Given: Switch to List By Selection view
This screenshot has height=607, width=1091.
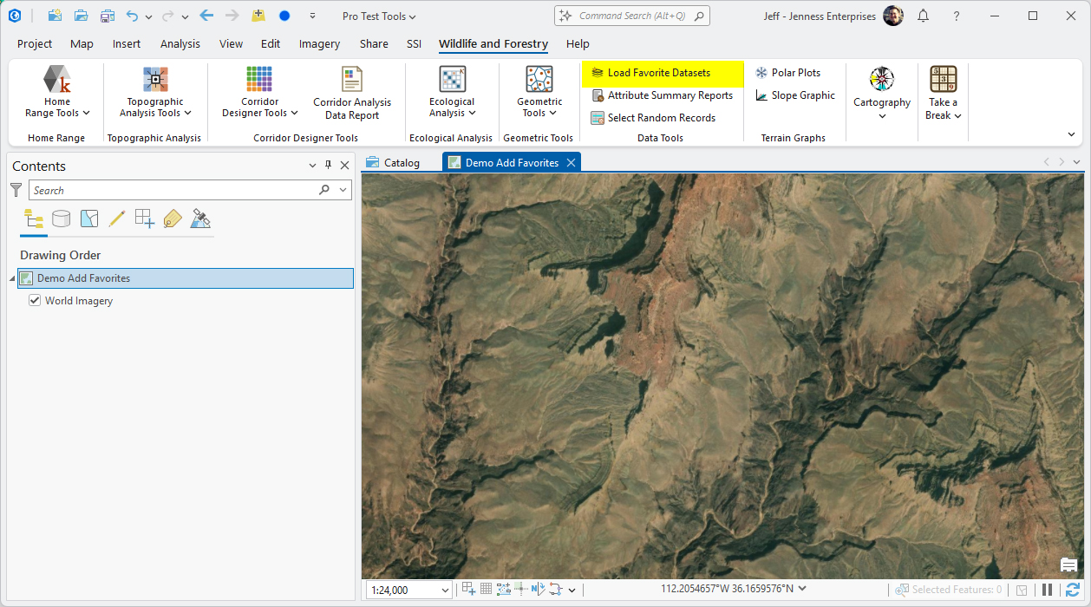Looking at the screenshot, I should pyautogui.click(x=88, y=219).
